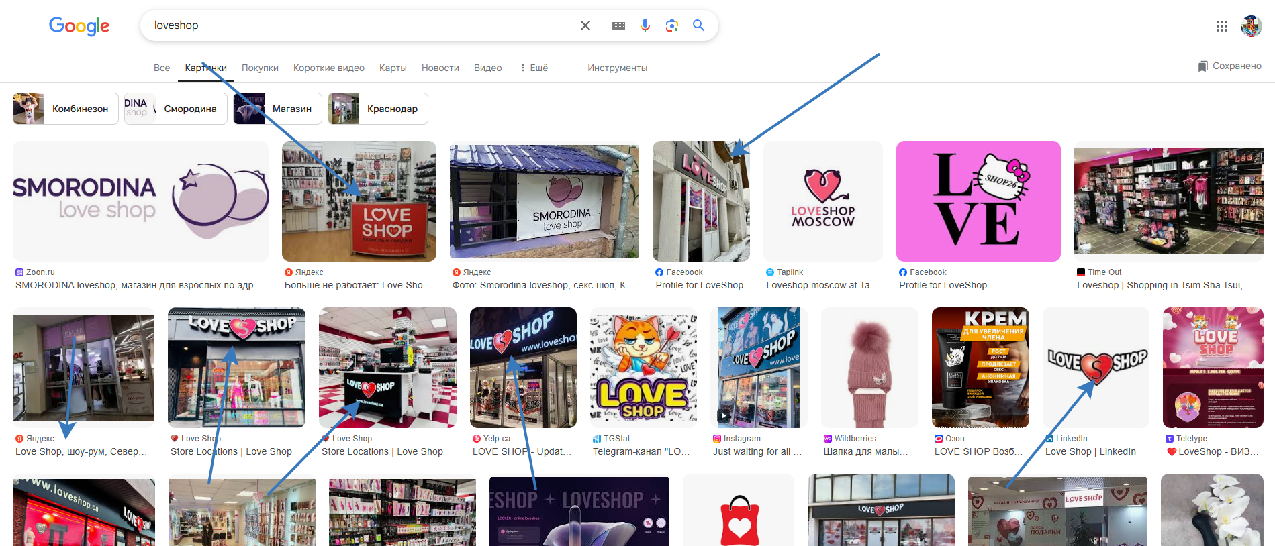Open the Инструменты options
The width and height of the screenshot is (1275, 546).
click(618, 68)
